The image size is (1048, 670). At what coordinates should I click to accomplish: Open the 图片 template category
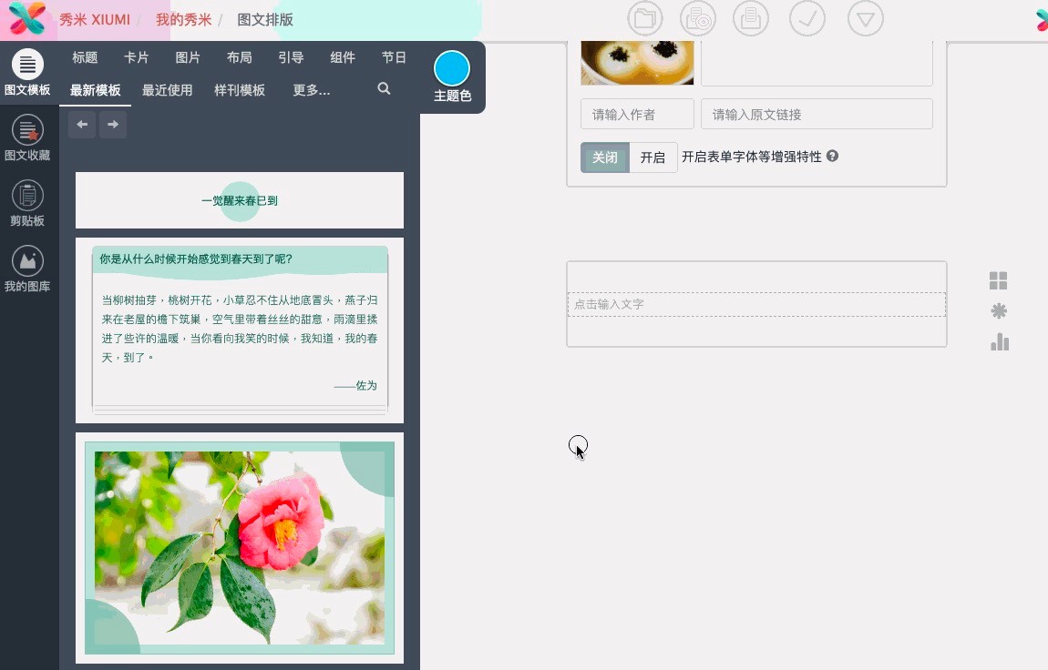click(x=188, y=58)
